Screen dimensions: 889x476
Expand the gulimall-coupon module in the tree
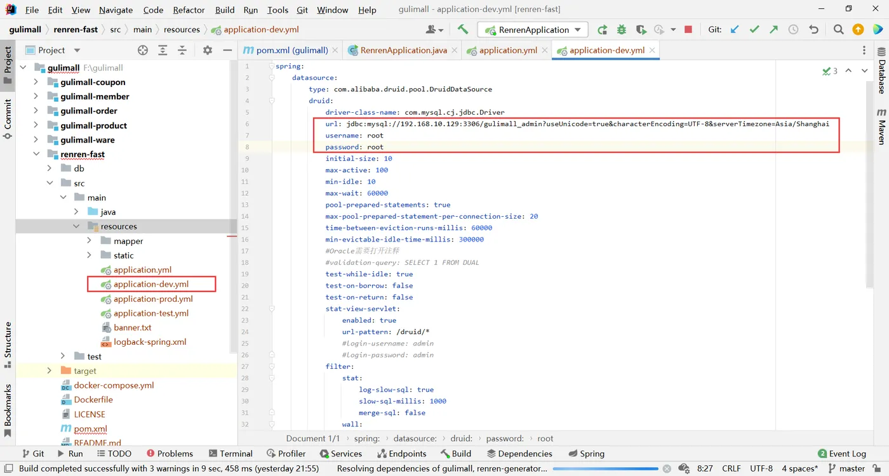(x=36, y=82)
